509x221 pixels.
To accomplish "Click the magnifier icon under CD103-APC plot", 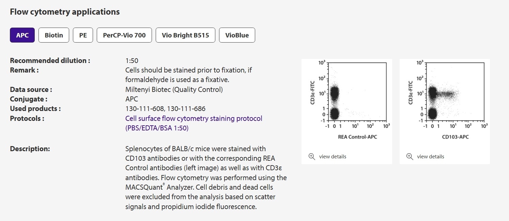I will [410, 157].
